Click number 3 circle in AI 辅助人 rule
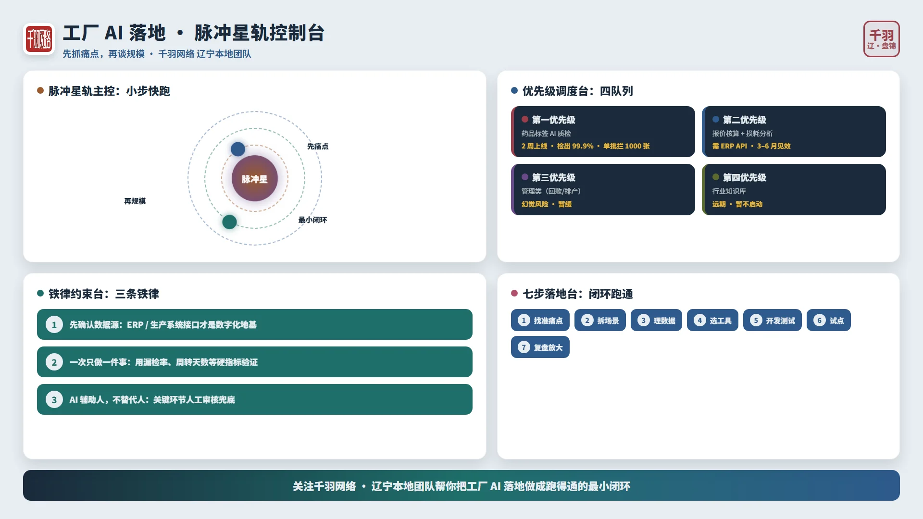 pyautogui.click(x=54, y=400)
